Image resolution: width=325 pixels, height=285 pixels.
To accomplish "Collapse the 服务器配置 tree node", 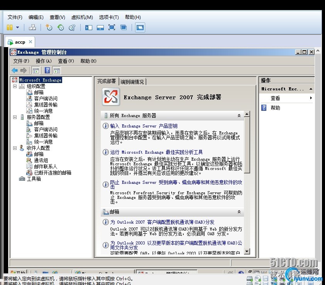I will 15,117.
